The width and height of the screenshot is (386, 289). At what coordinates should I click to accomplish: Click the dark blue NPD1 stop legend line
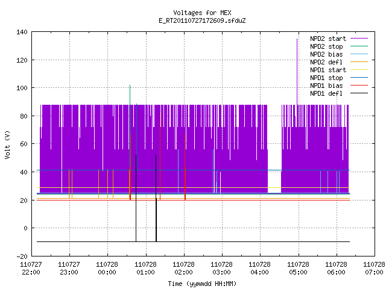[359, 78]
